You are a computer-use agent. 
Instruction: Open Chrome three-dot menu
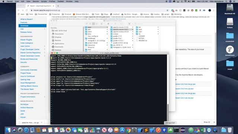point(214,10)
